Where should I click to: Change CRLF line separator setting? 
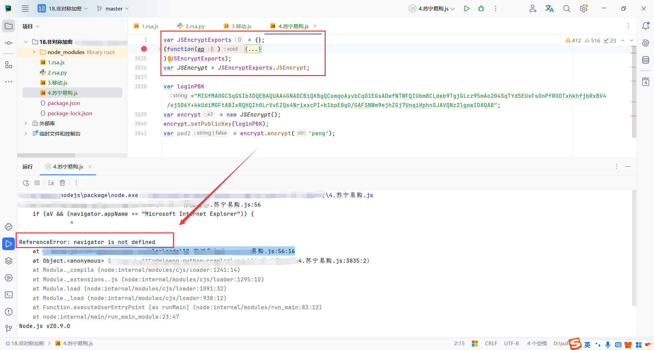click(491, 344)
